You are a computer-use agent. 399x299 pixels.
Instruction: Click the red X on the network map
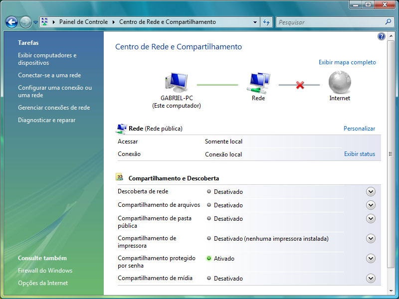tap(299, 84)
